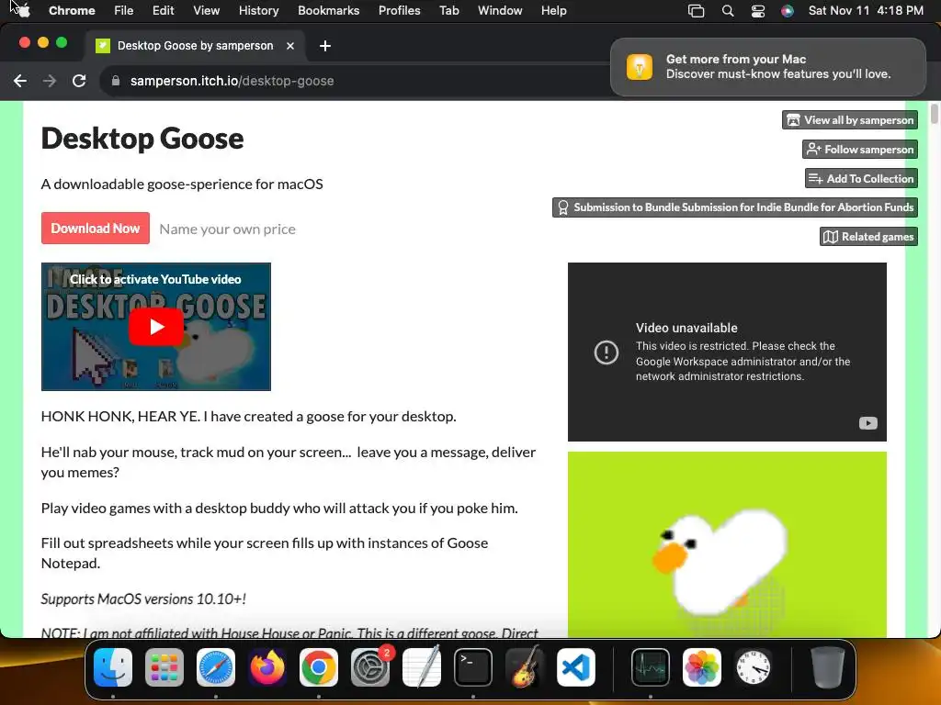Screen dimensions: 941x705
Task: Click Follow samperson
Action: 860,150
